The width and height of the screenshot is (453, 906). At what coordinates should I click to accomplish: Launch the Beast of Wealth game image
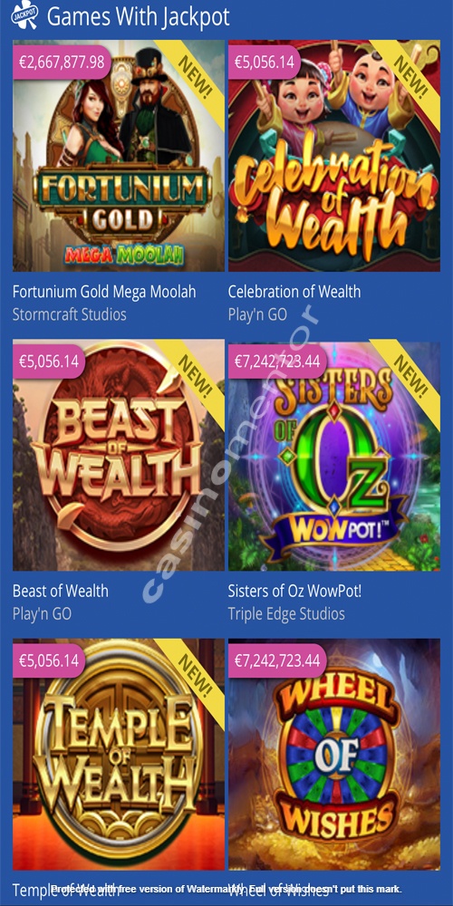[119, 455]
